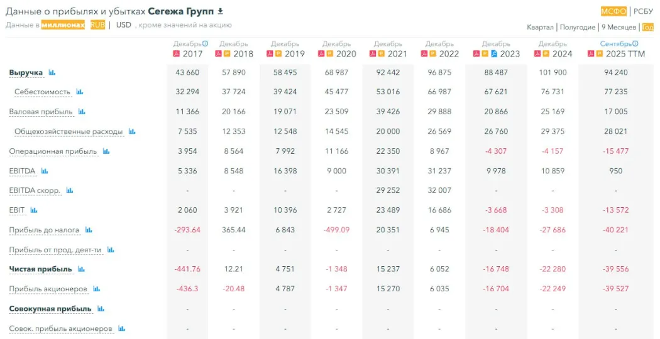The image size is (660, 339).
Task: Show the chart for Себестоимость
Action: click(80, 92)
